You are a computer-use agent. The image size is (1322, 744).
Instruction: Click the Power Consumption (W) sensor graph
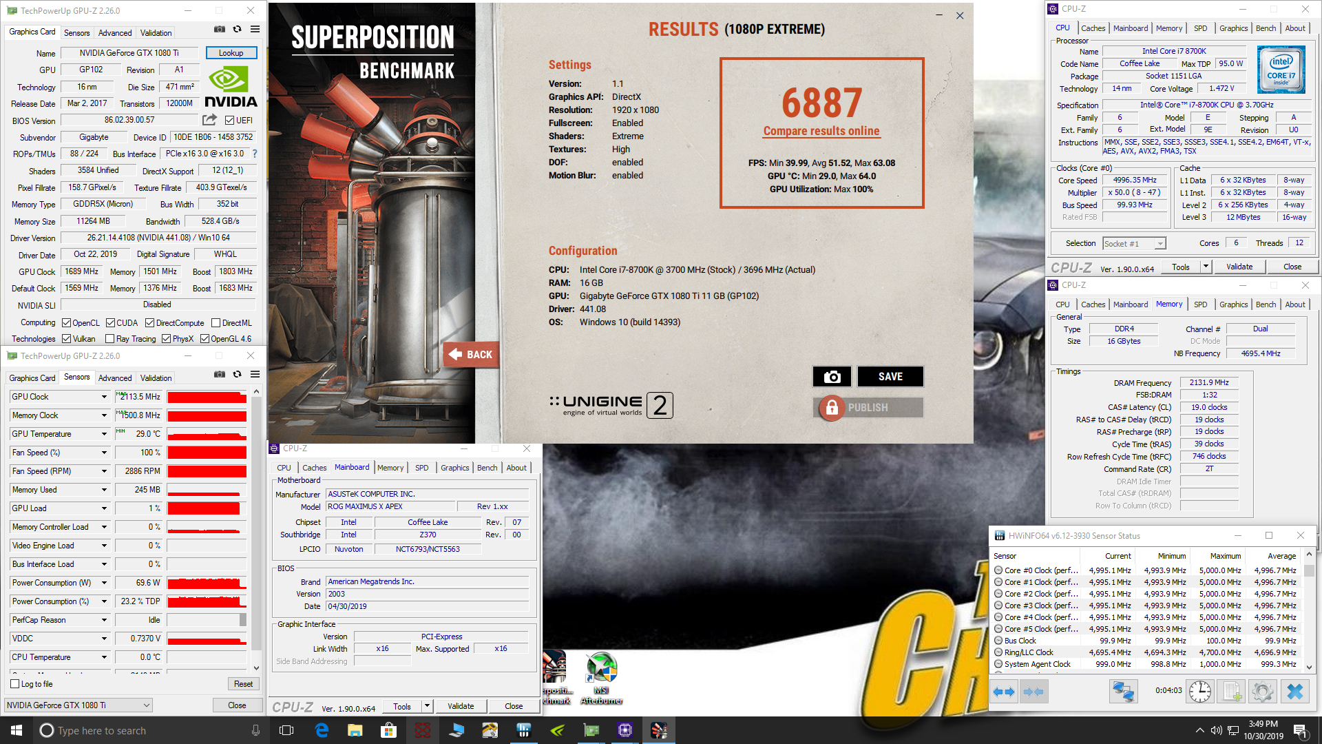[207, 583]
